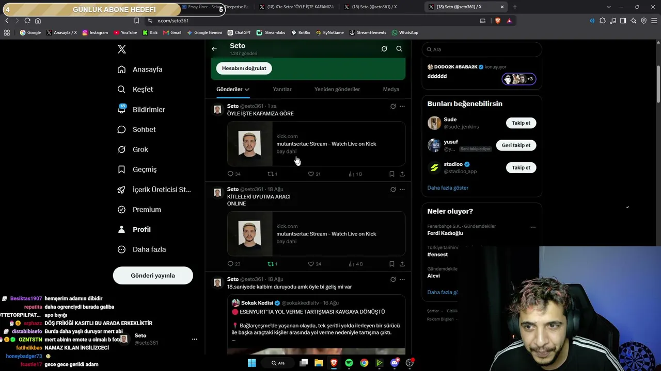This screenshot has height=371, width=661.
Task: Click the back arrow beside the Seto header
Action: [x=214, y=49]
